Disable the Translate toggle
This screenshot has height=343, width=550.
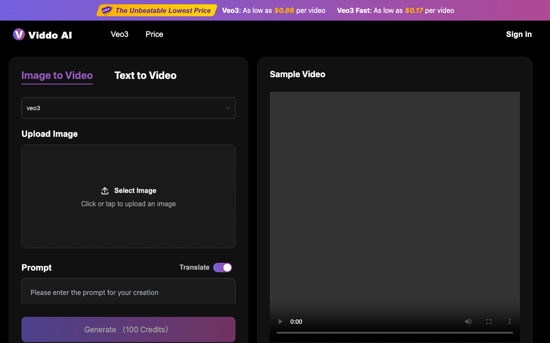pos(223,268)
